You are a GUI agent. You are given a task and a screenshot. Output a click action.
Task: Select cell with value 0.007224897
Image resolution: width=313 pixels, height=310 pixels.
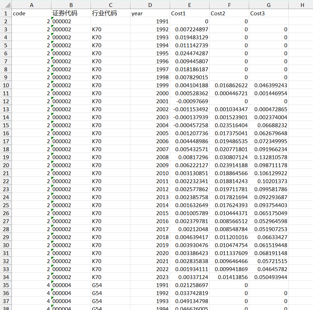189,30
